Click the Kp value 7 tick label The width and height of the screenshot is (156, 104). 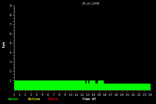(x=11, y=25)
